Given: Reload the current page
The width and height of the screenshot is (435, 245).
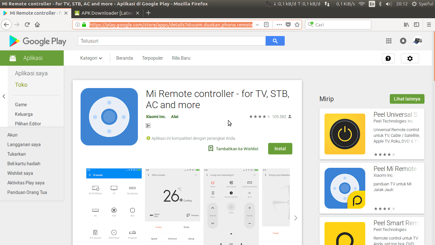Looking at the screenshot, I should point(27,25).
